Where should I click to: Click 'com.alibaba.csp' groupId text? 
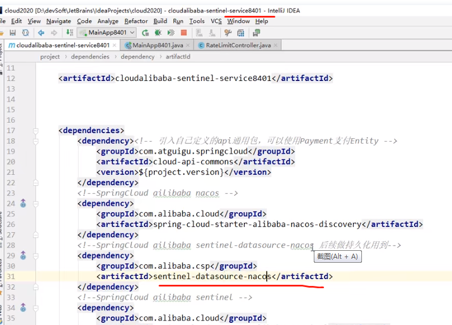pos(174,266)
